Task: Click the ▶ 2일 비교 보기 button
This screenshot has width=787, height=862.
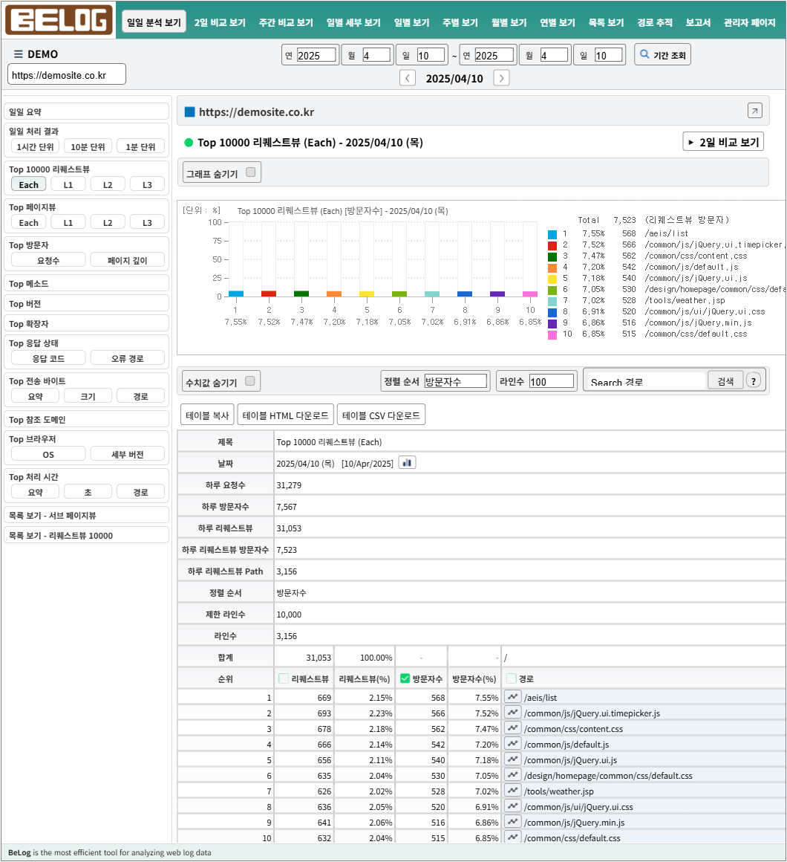Action: (722, 142)
